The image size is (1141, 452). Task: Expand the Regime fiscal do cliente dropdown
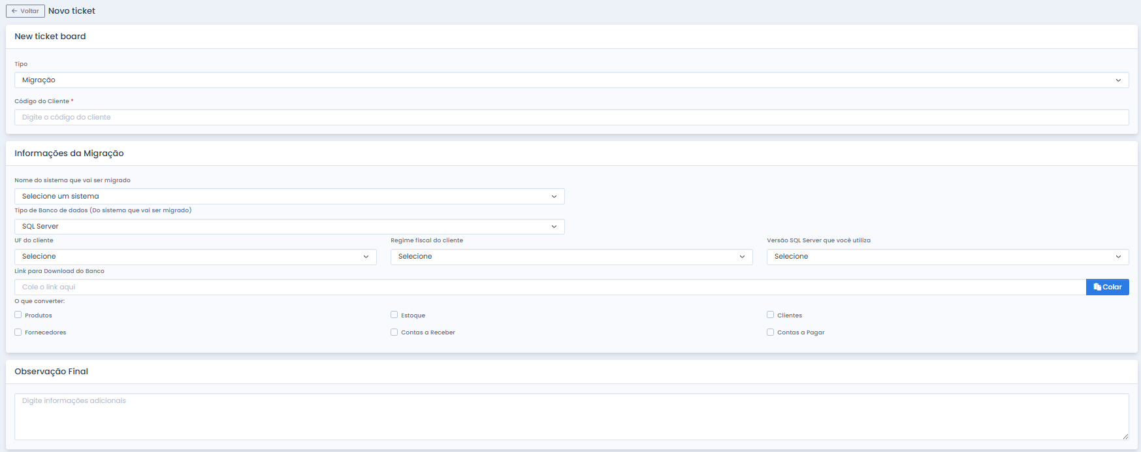(x=571, y=257)
